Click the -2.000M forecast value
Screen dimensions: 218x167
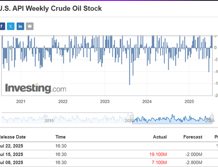(x=194, y=154)
